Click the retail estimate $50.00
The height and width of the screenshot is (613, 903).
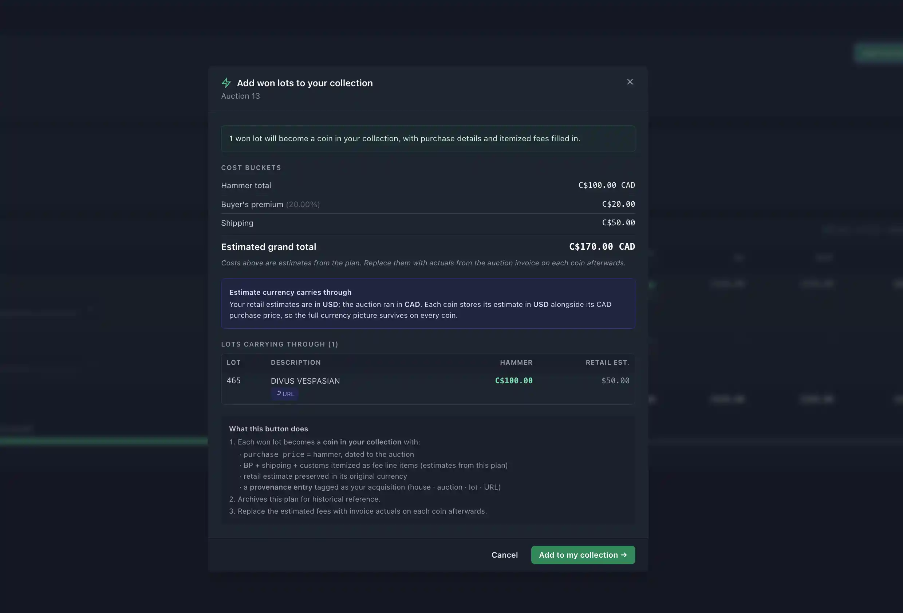click(x=615, y=381)
